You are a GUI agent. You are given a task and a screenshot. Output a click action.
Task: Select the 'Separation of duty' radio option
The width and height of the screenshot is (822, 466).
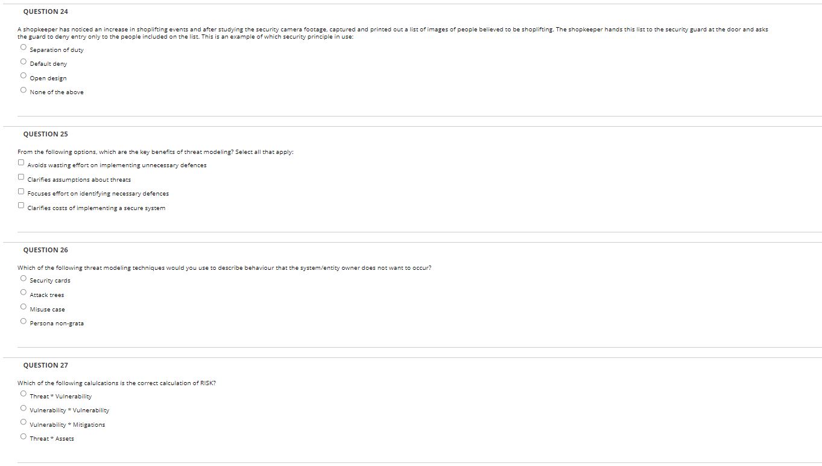[x=24, y=48]
